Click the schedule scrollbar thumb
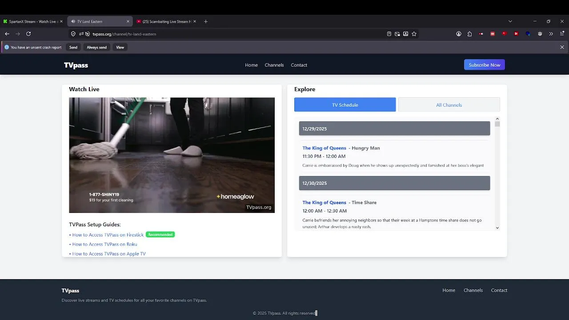569x320 pixels. [497, 124]
